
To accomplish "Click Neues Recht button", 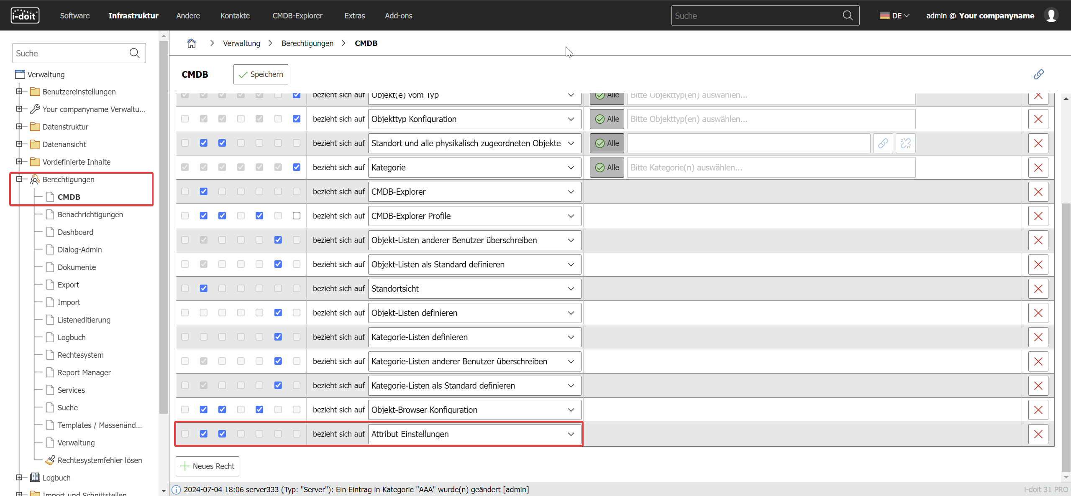I will point(208,466).
